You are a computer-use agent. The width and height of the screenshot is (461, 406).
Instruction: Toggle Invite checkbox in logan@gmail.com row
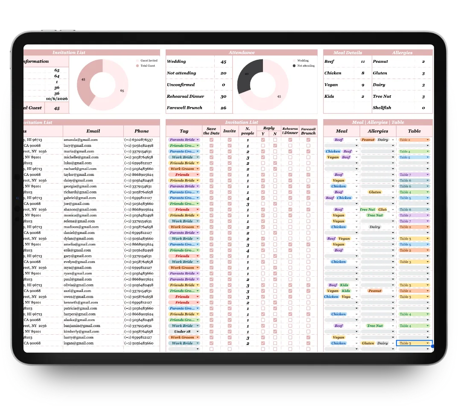[230, 343]
